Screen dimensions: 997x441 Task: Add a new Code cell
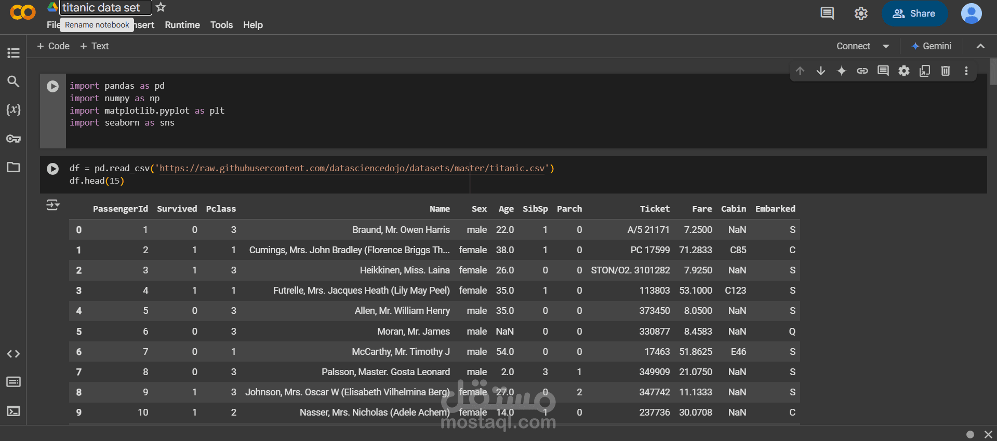(53, 46)
